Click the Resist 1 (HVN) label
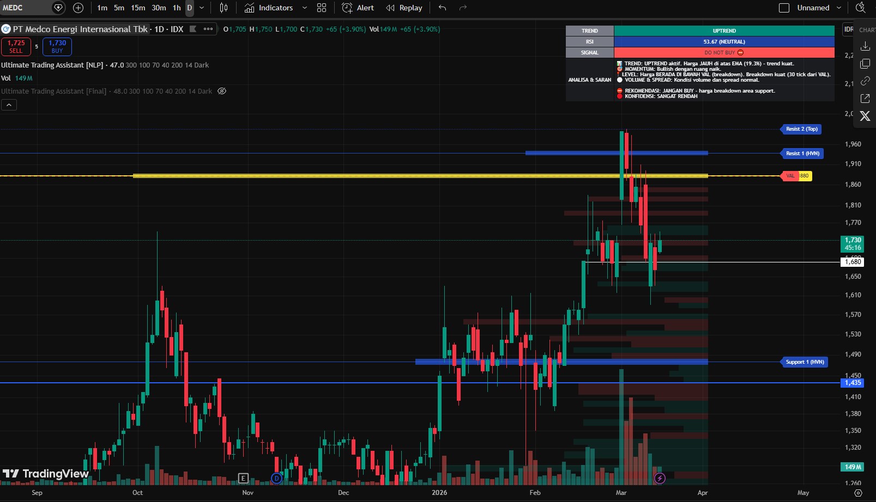This screenshot has height=502, width=876. click(802, 154)
